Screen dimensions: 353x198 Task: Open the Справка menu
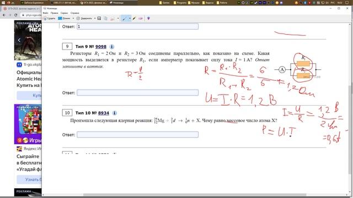click(75, 13)
